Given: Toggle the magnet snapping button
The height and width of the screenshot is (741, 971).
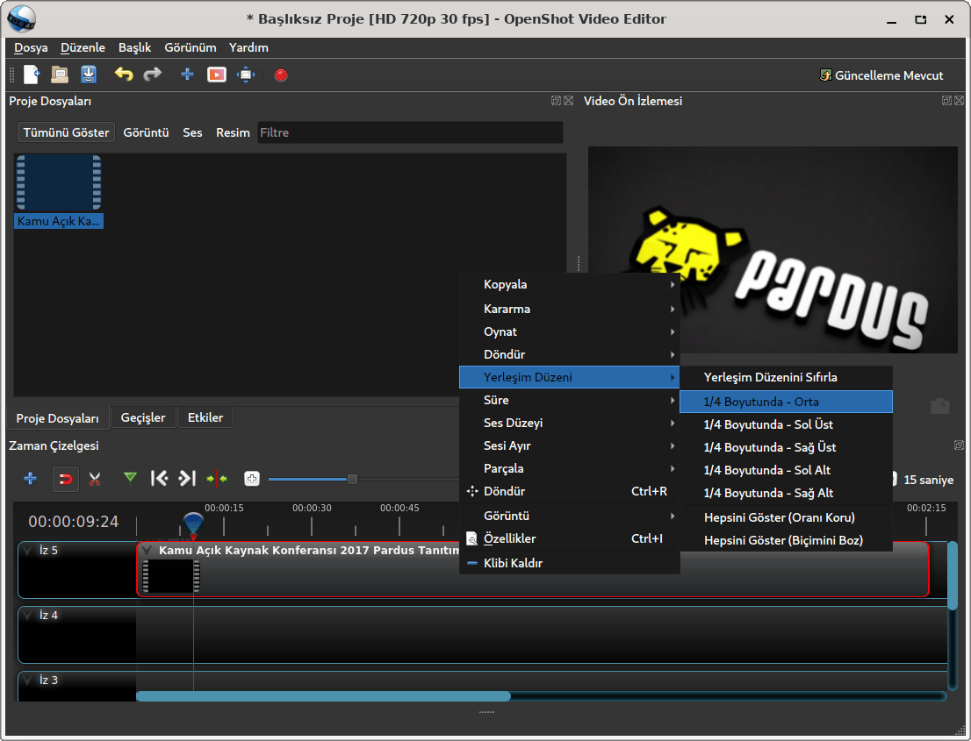Looking at the screenshot, I should pos(66,479).
